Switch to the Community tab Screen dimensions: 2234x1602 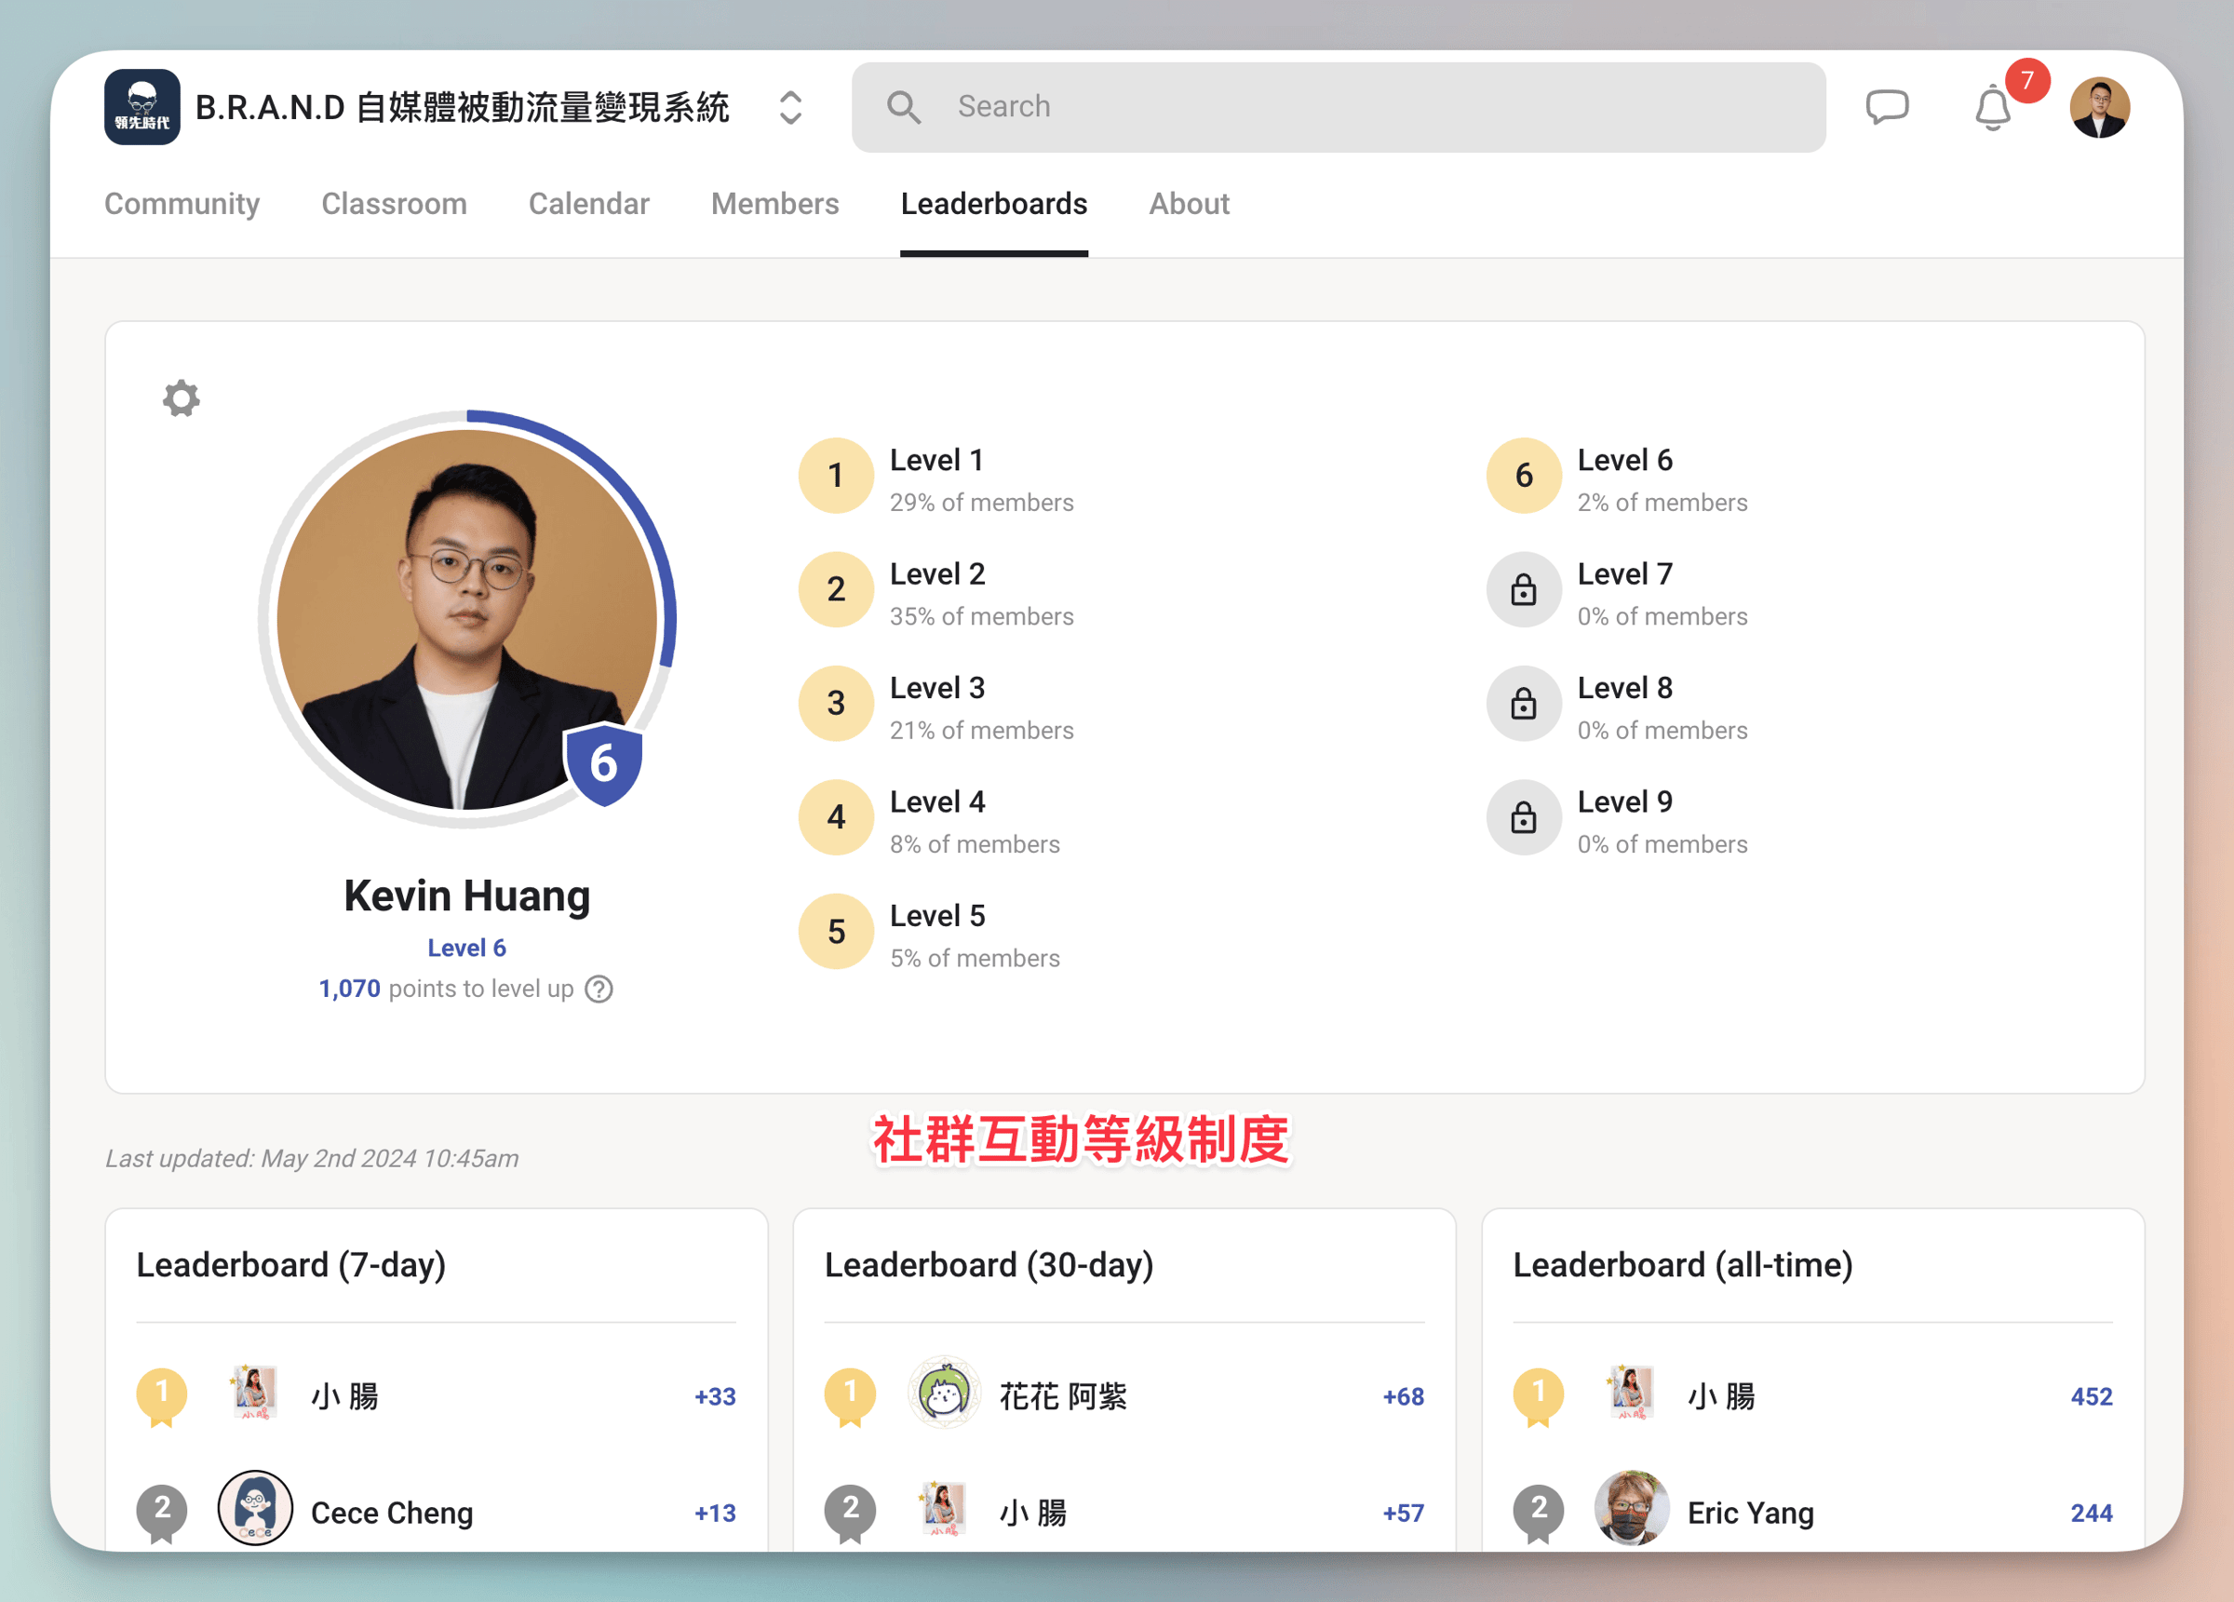[182, 203]
